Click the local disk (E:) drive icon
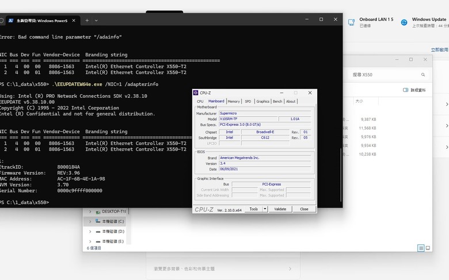Viewport: 449px width, 280px height. (98, 241)
